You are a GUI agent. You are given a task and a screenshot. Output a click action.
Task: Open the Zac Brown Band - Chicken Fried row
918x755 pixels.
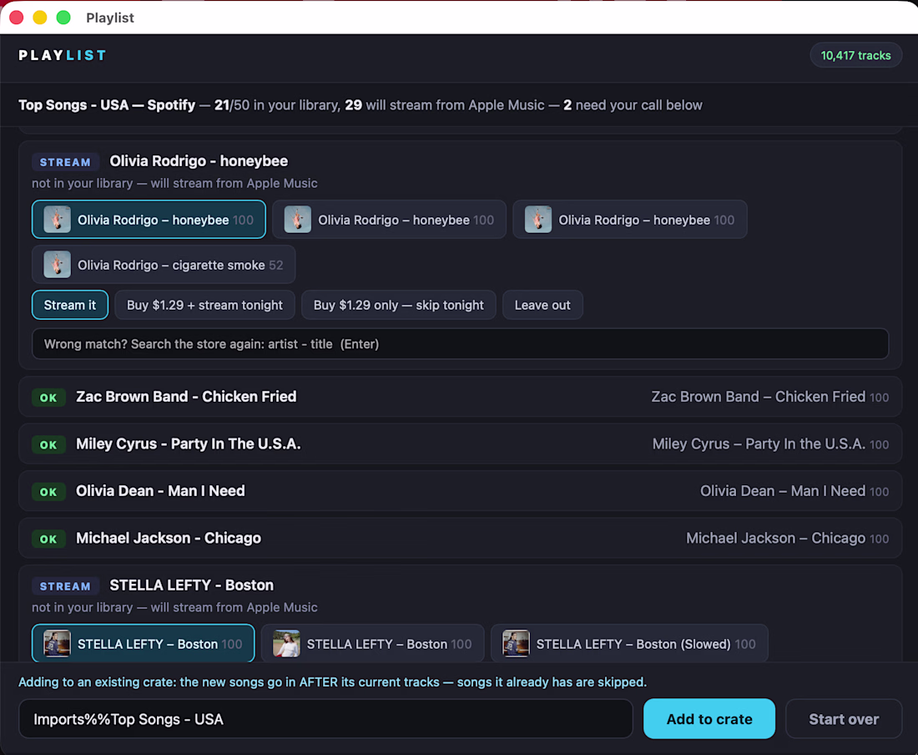click(460, 397)
